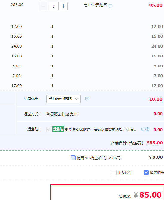The height and width of the screenshot is (200, 164).
Task: Enable 使用285淘金币抵扣2.85元 checkbox
Action: pos(73,158)
